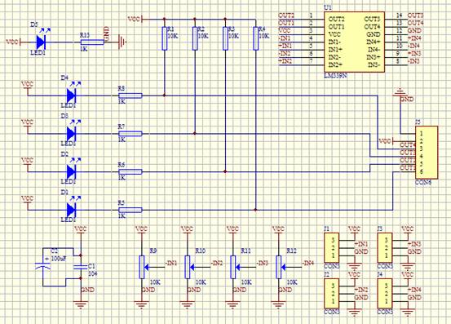Click the junction dot at R5 and R4

255,210
